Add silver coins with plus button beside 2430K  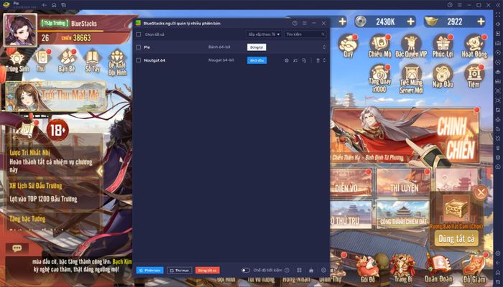tap(410, 22)
